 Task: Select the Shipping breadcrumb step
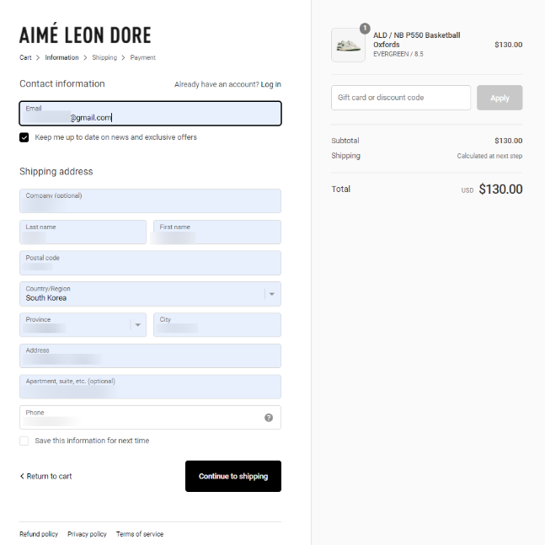click(x=104, y=57)
